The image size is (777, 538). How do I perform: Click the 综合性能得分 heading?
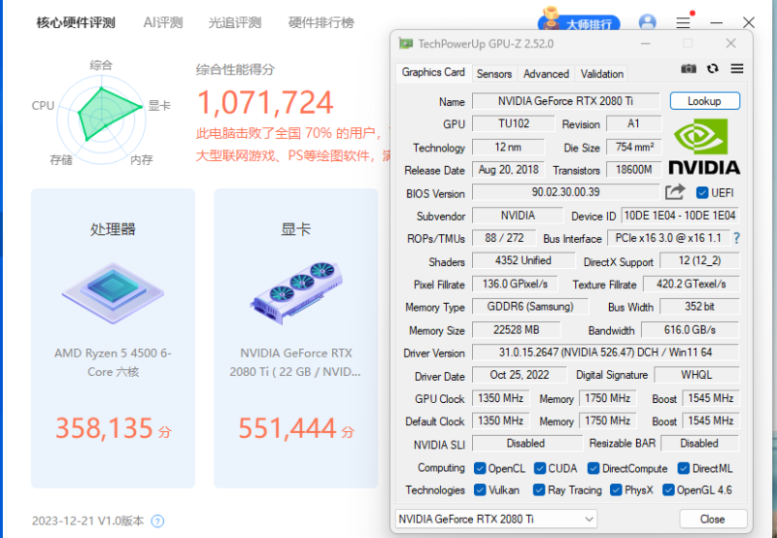pyautogui.click(x=235, y=69)
